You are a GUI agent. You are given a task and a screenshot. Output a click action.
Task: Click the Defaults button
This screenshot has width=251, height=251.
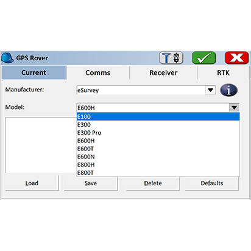[212, 183]
